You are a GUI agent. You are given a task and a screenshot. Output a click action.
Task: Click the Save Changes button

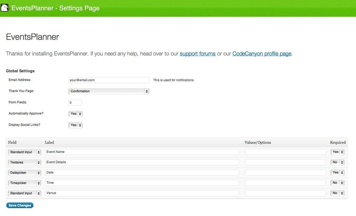20,205
